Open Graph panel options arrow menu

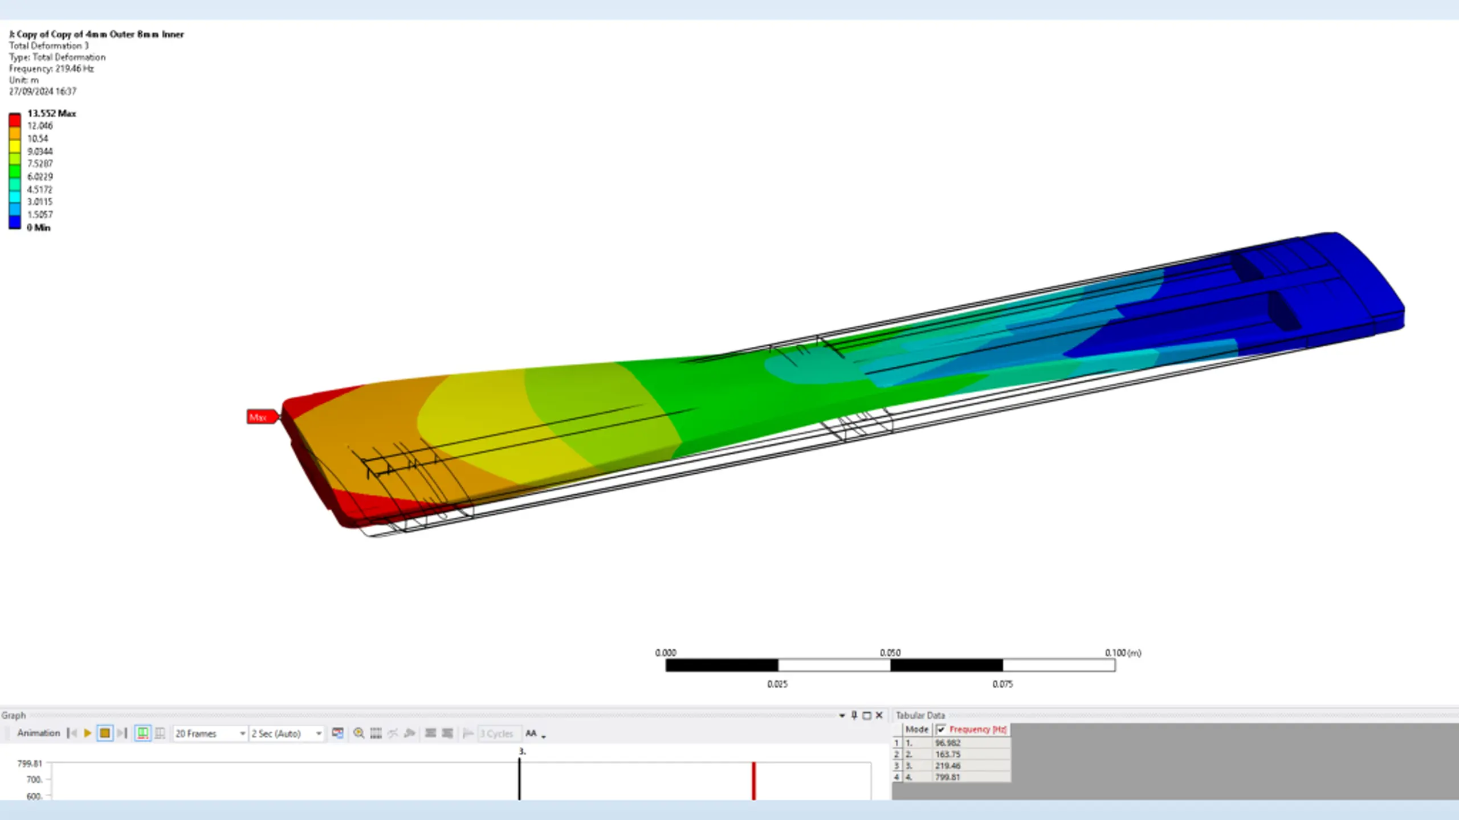point(842,715)
